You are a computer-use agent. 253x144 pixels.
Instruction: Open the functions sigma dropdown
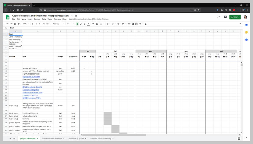point(147,24)
